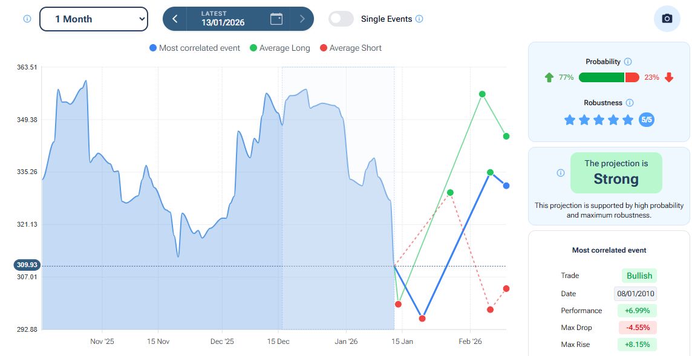Click info icon beside Strong projection box

pos(560,173)
